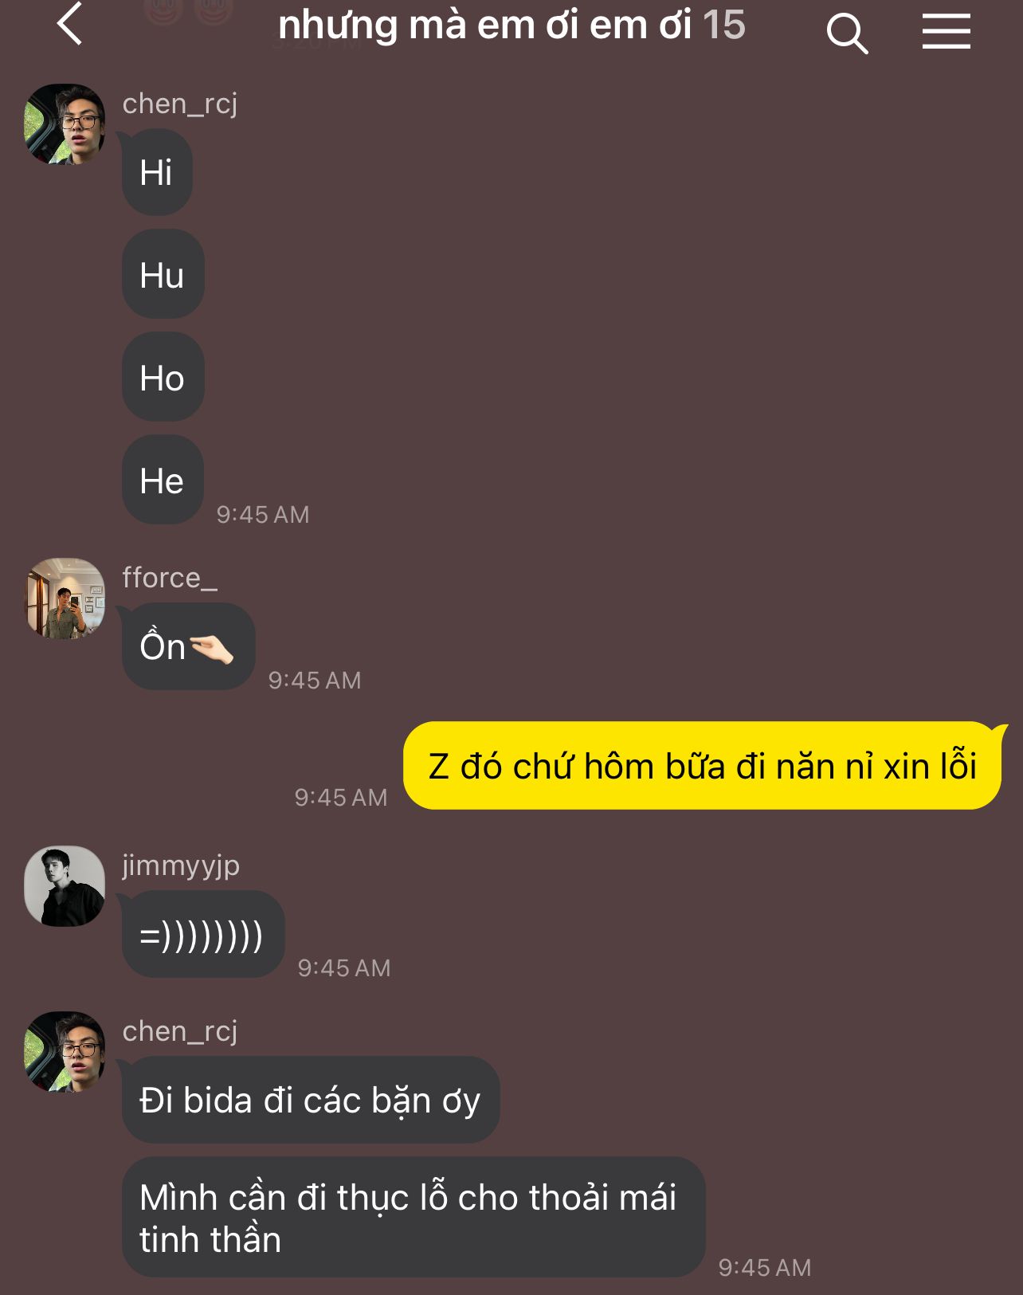
Task: Tap the yellow 'Z đó chứ hôm bữa' message
Action: click(703, 766)
